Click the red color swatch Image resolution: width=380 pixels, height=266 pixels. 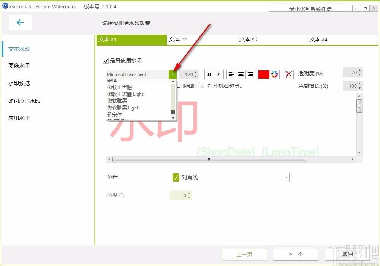(264, 74)
